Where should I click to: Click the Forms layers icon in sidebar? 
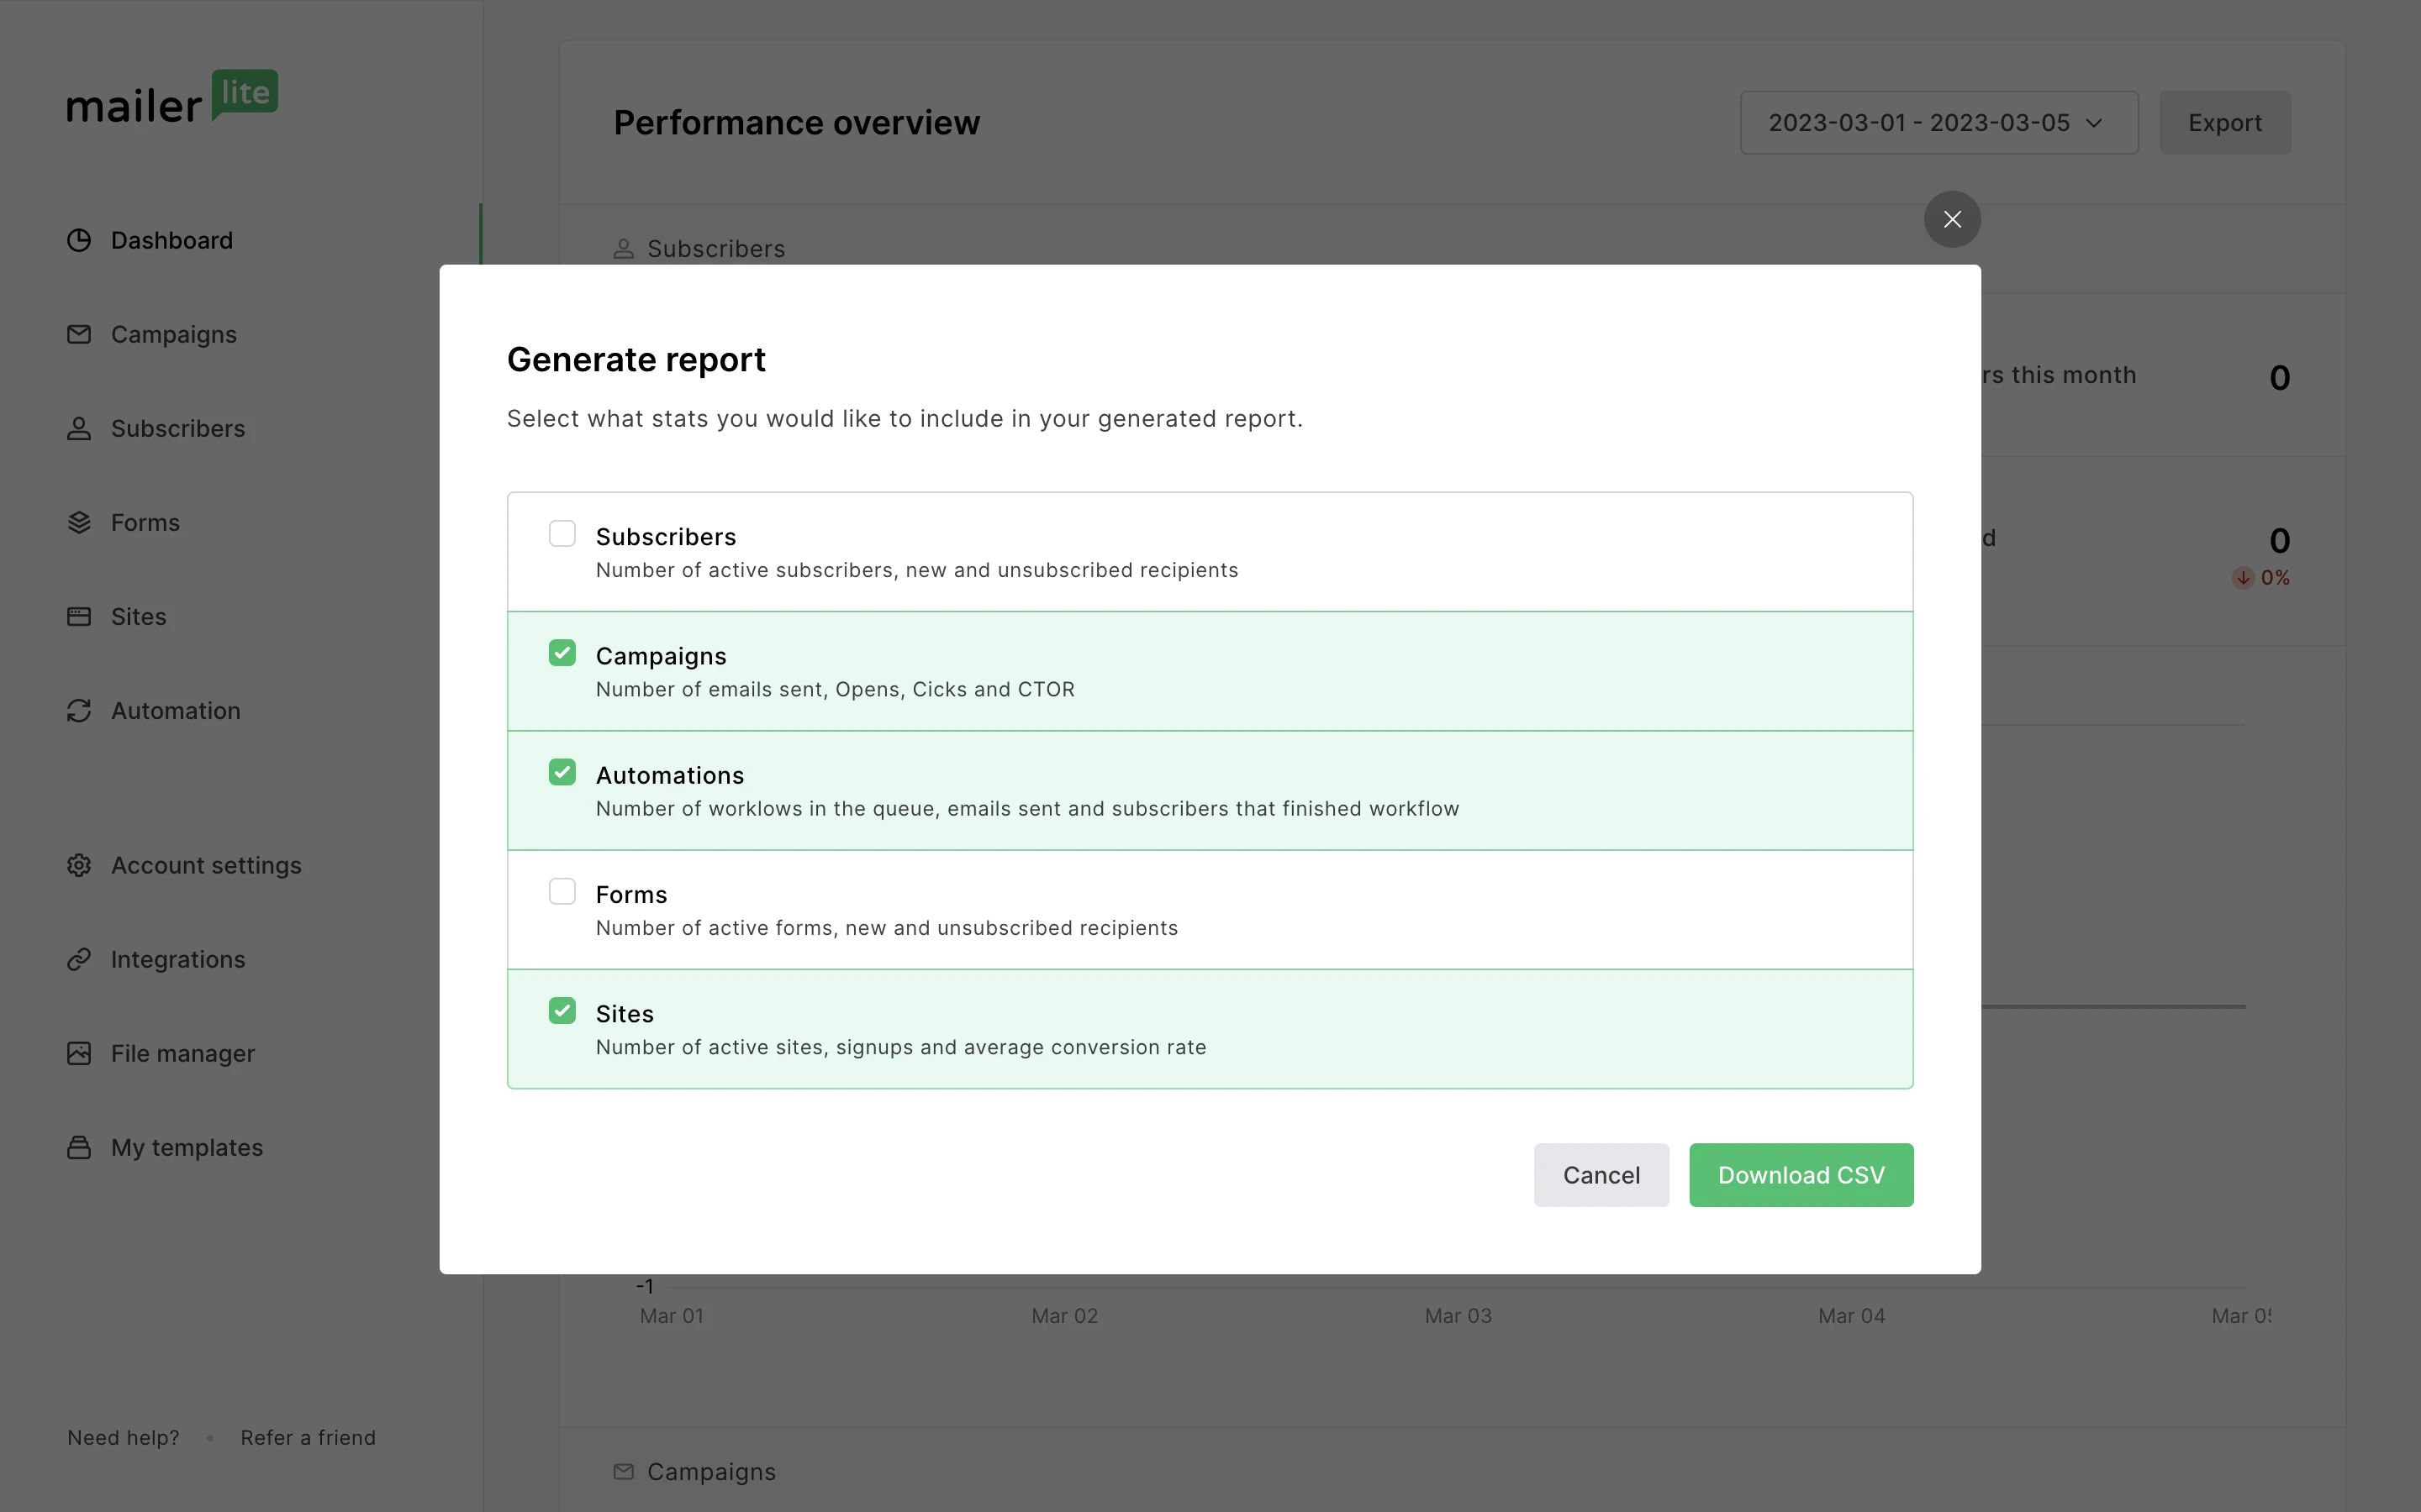79,522
